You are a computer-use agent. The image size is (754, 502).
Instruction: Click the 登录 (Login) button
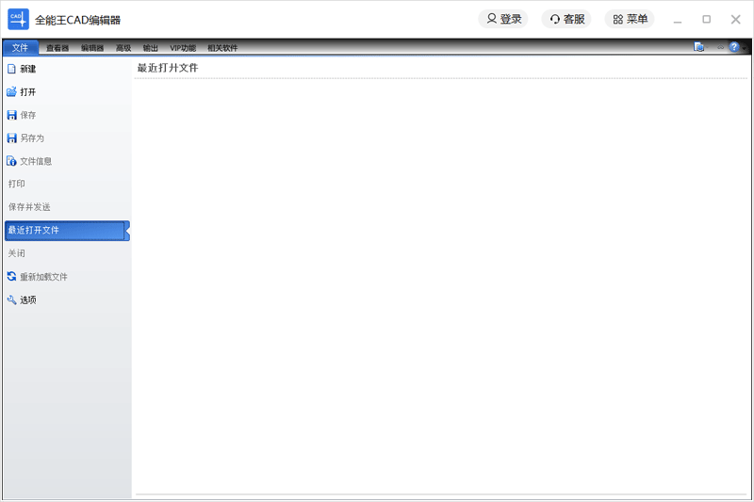(503, 19)
